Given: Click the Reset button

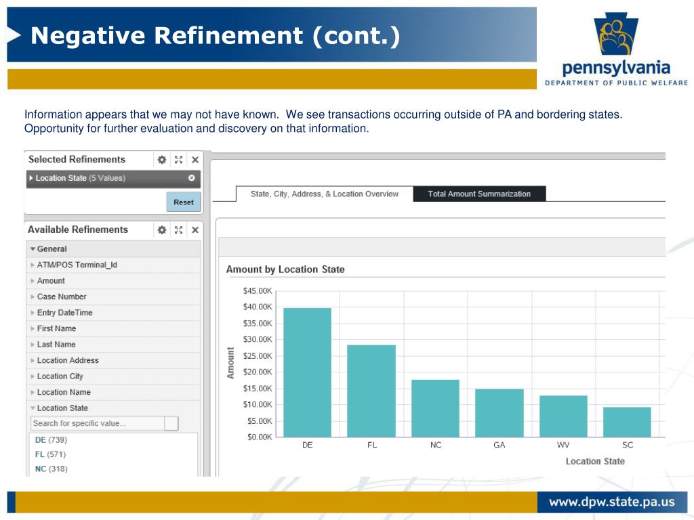Looking at the screenshot, I should click(x=184, y=202).
